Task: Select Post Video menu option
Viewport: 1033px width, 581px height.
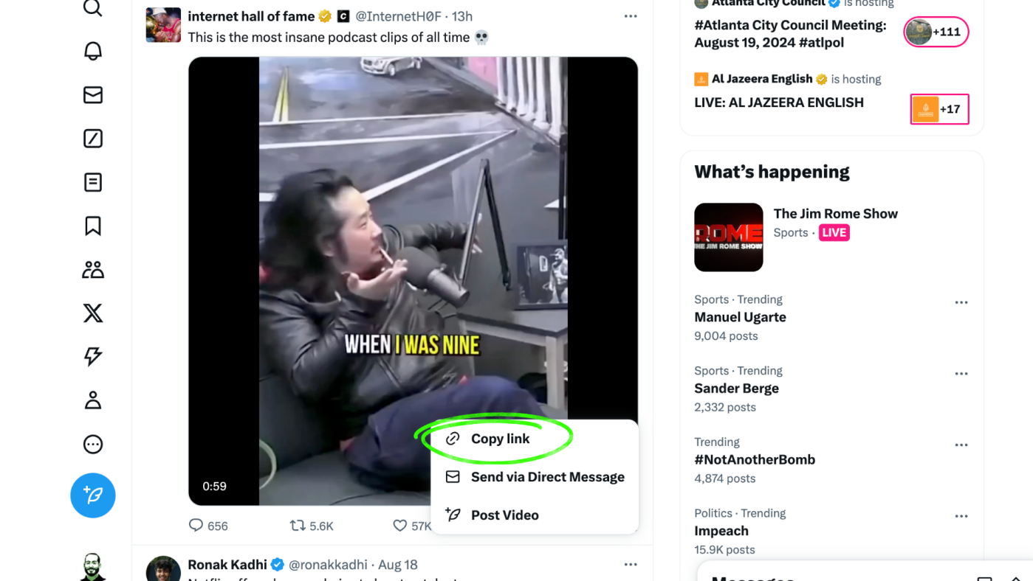Action: [x=504, y=515]
